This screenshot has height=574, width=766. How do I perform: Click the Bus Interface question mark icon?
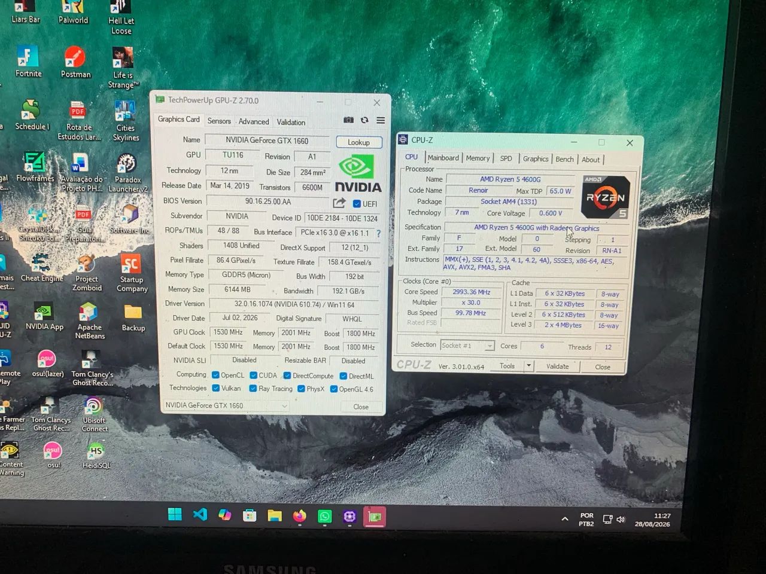[378, 233]
